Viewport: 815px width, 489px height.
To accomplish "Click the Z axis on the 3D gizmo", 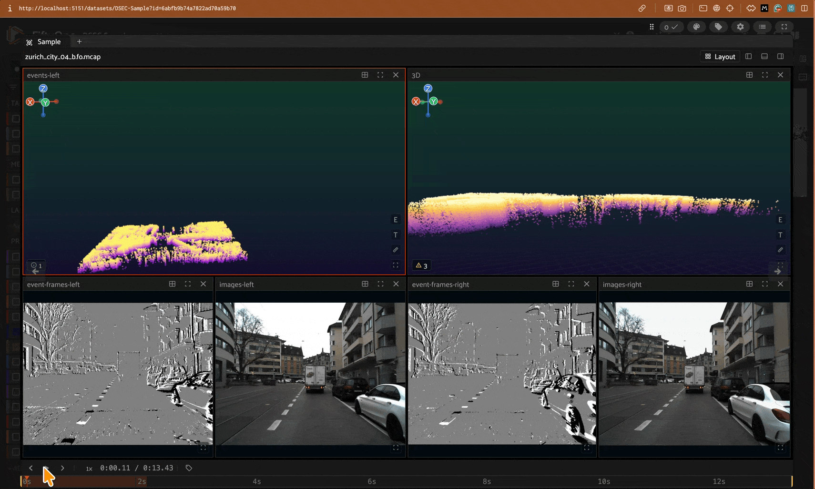I will click(428, 88).
